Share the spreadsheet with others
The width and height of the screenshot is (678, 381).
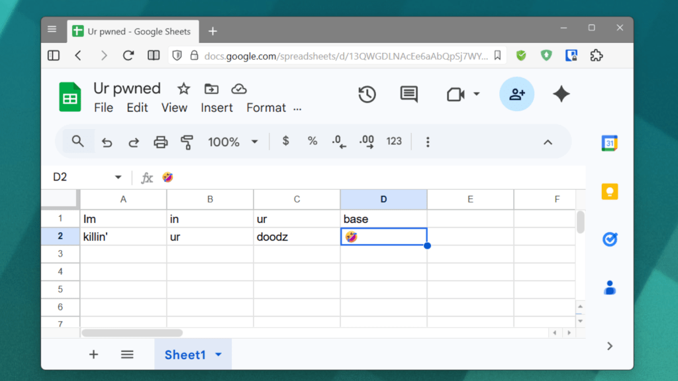point(516,94)
